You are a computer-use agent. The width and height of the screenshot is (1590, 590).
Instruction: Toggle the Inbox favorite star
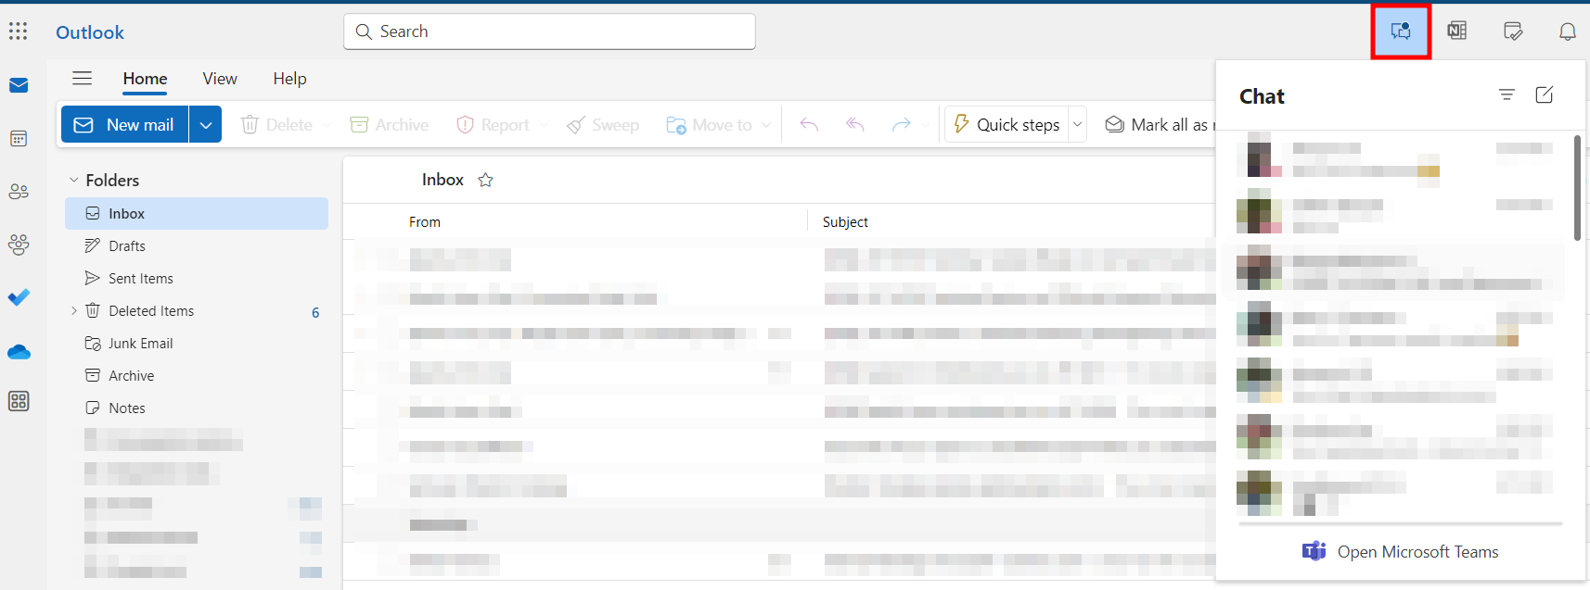pos(485,181)
